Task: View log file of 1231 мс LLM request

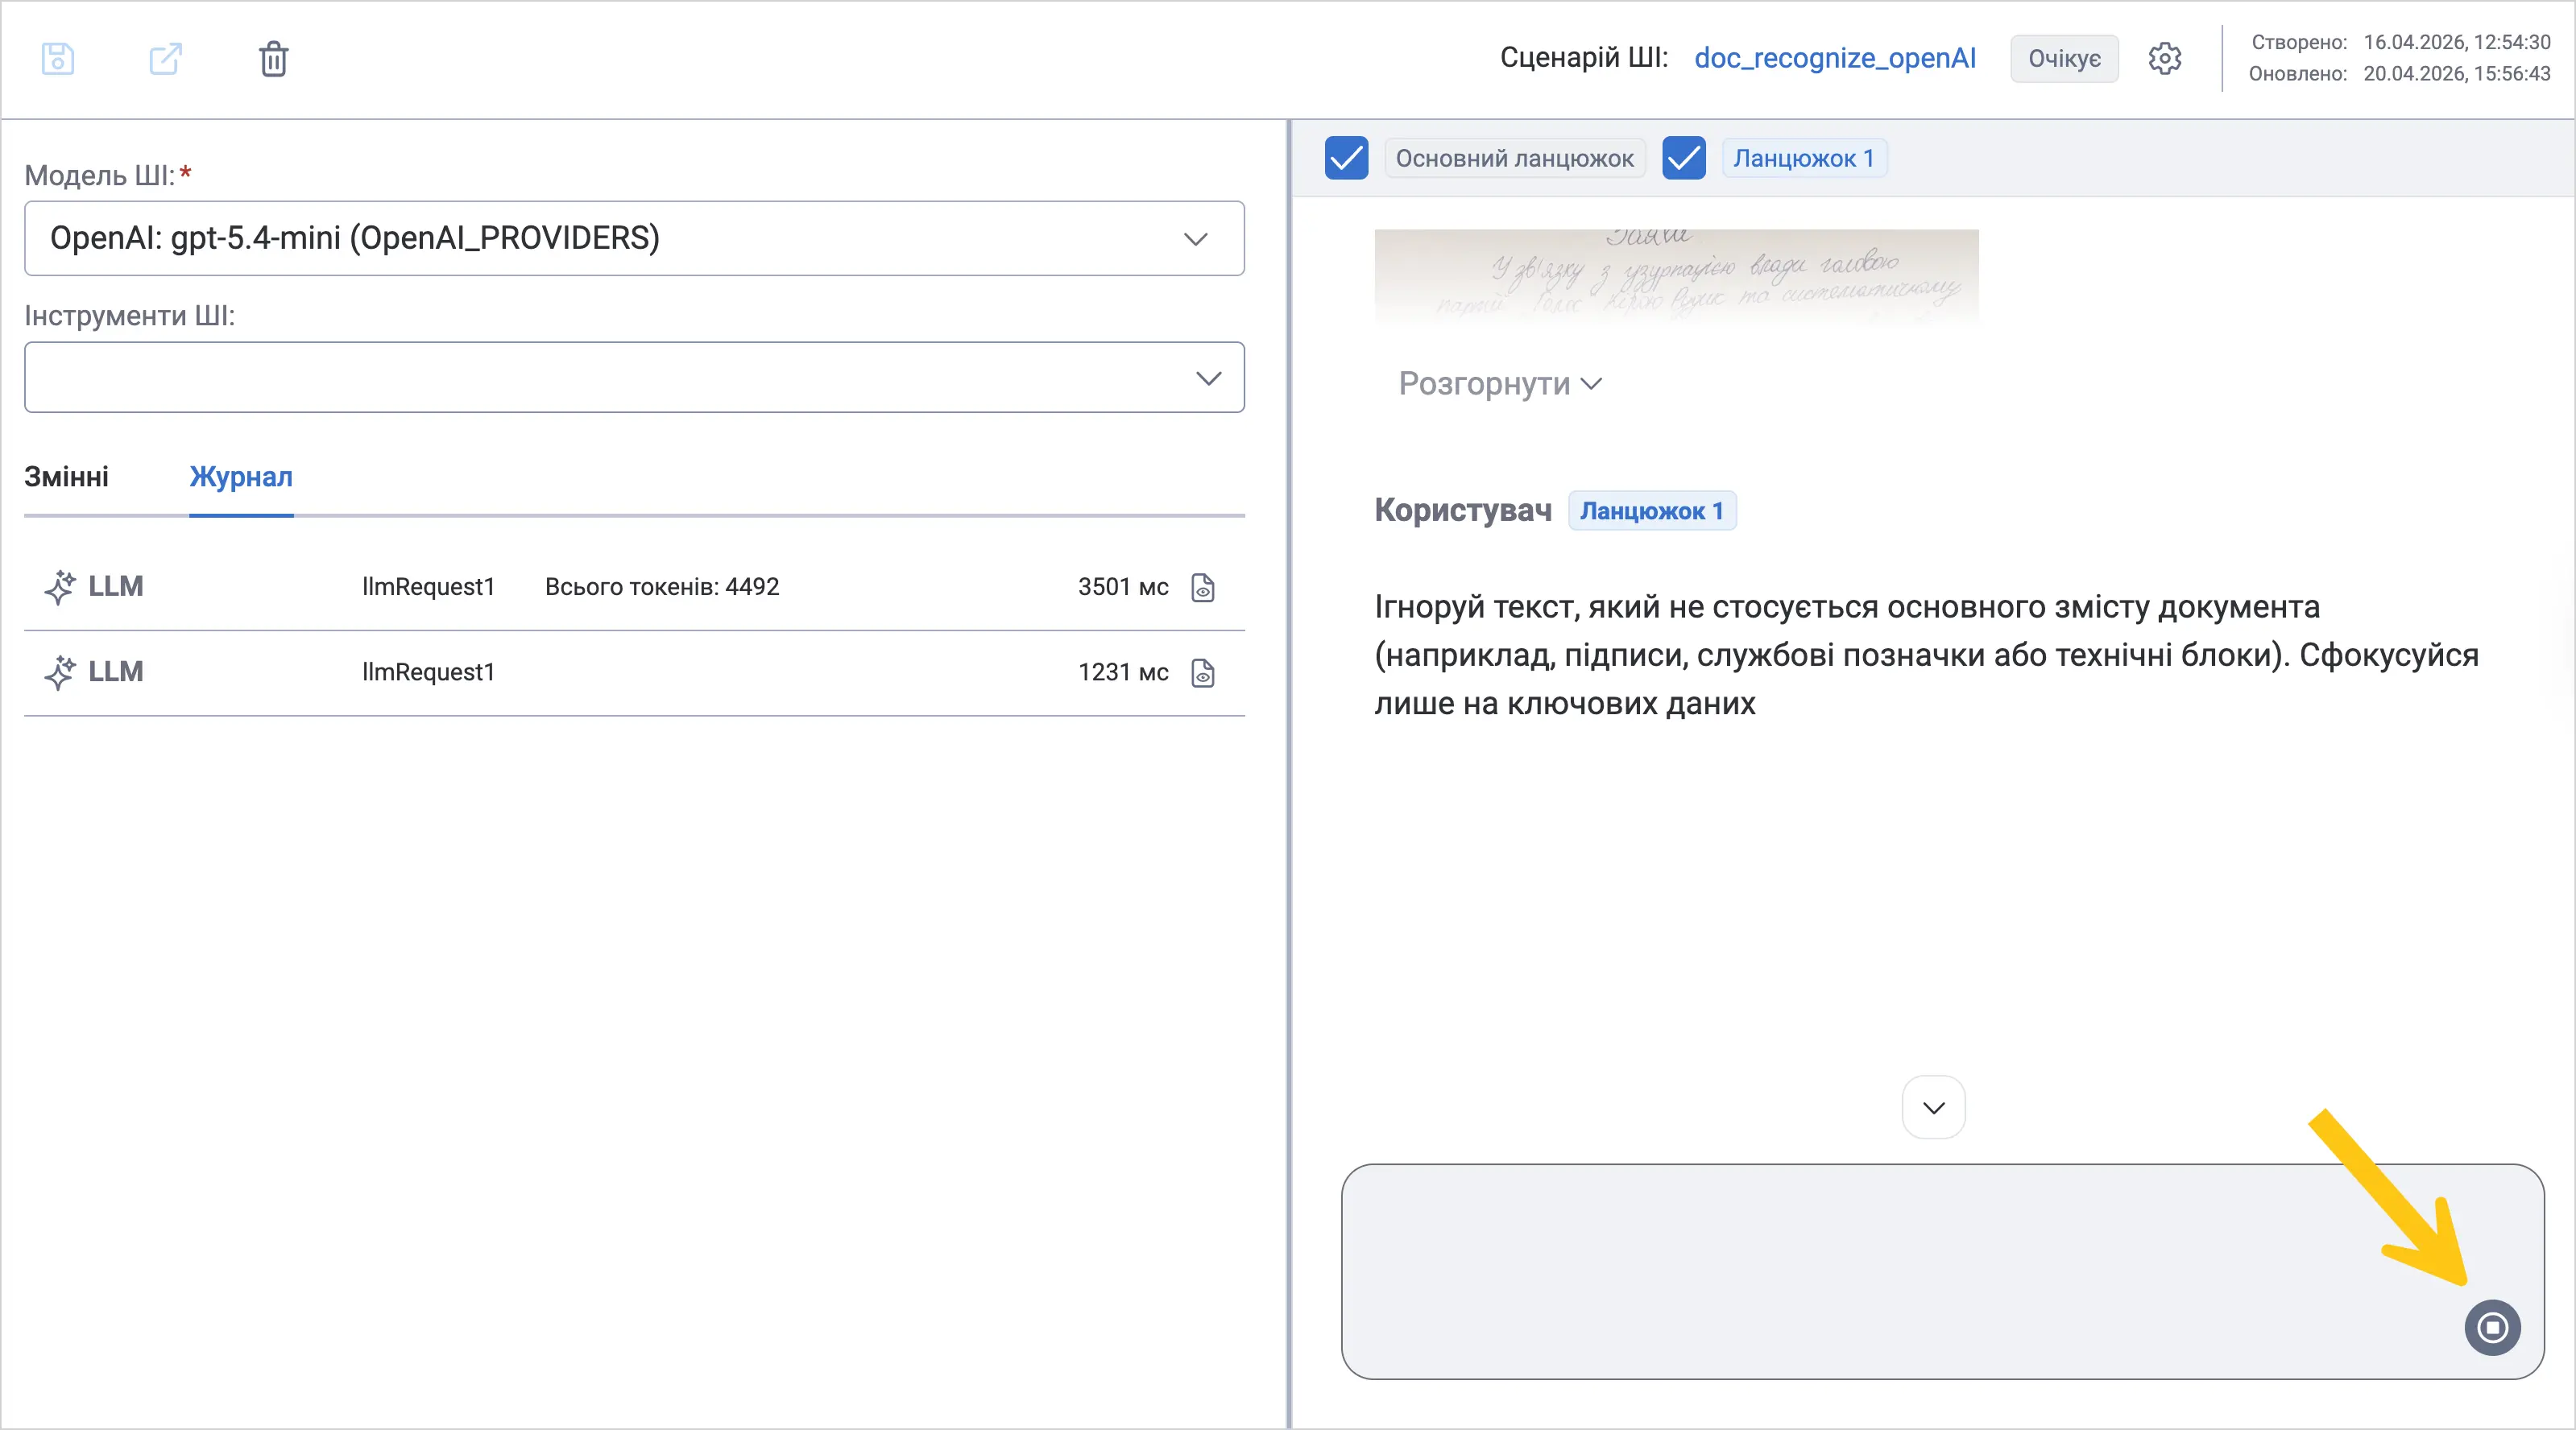Action: pyautogui.click(x=1203, y=672)
